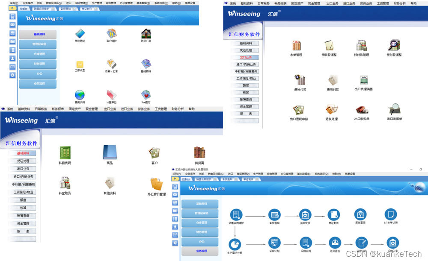Switch to 控制台 tab in the bottom-right window
This screenshot has height=261, width=428.
pos(187,179)
